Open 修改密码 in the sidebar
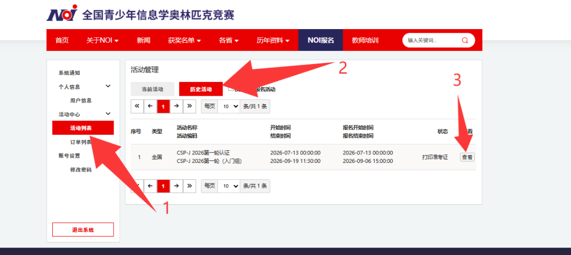This screenshot has height=255, width=571. click(x=81, y=170)
